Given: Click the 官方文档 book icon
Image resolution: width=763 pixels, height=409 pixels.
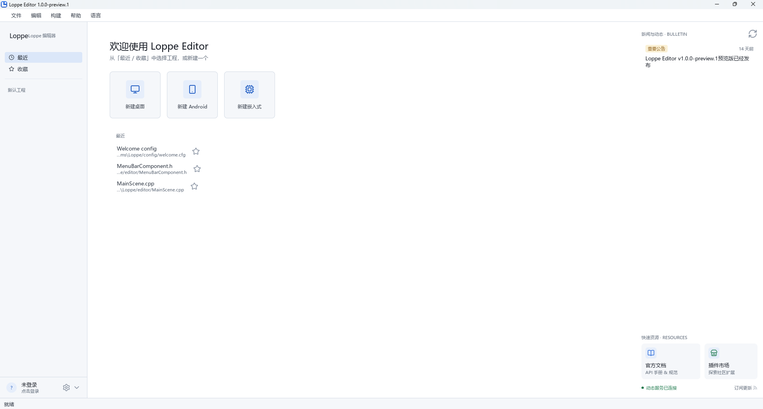Looking at the screenshot, I should (x=651, y=353).
